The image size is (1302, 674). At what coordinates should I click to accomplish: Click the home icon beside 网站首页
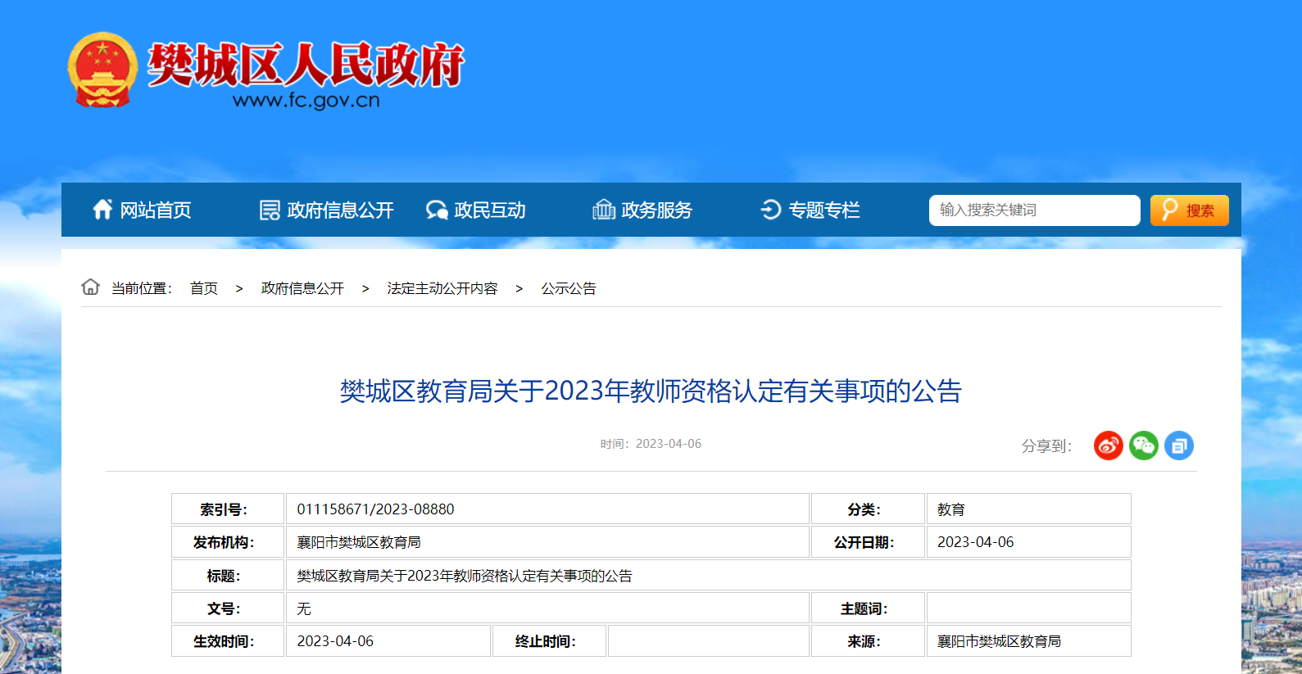pyautogui.click(x=102, y=210)
